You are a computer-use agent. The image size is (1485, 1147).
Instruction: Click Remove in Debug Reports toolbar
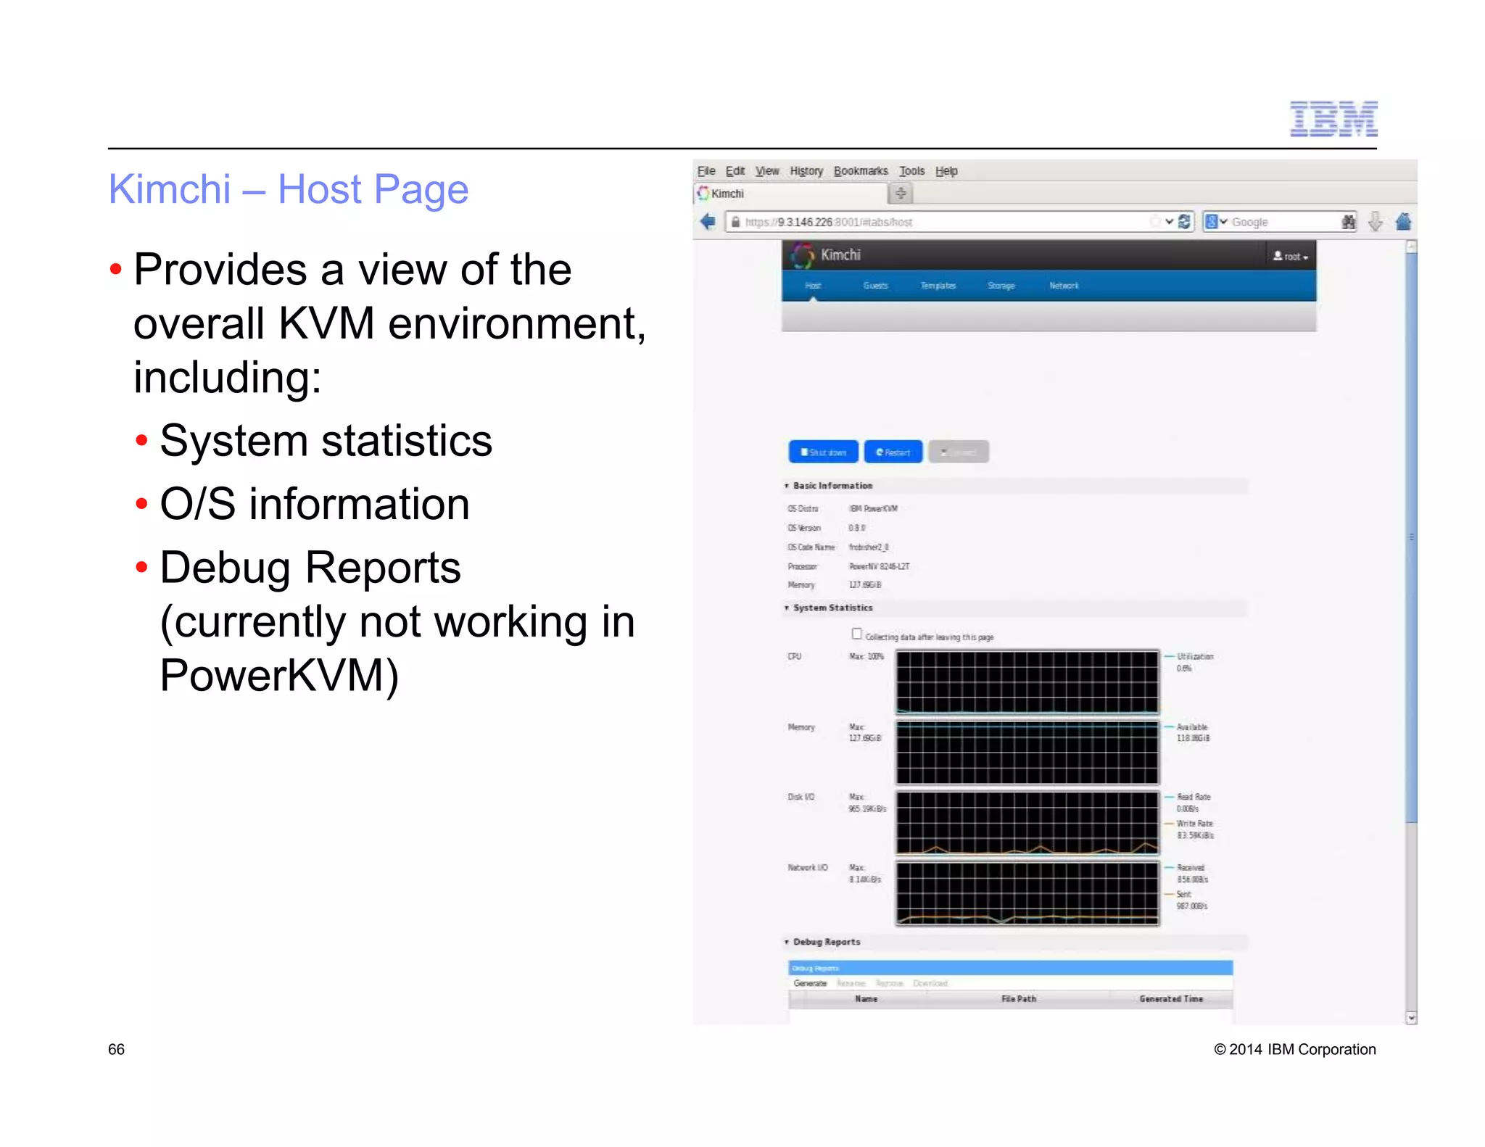889,984
